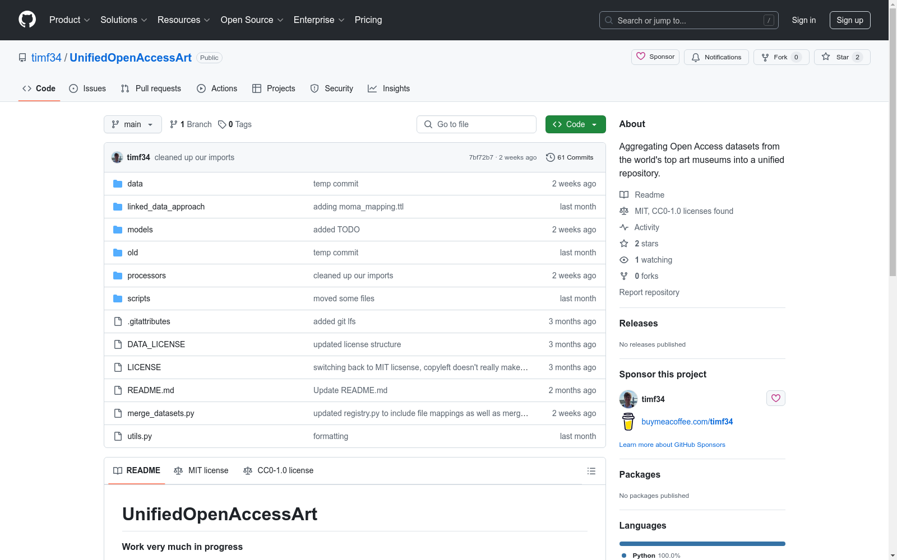Viewport: 897px width, 560px height.
Task: Switch to the Actions tab
Action: click(x=217, y=88)
